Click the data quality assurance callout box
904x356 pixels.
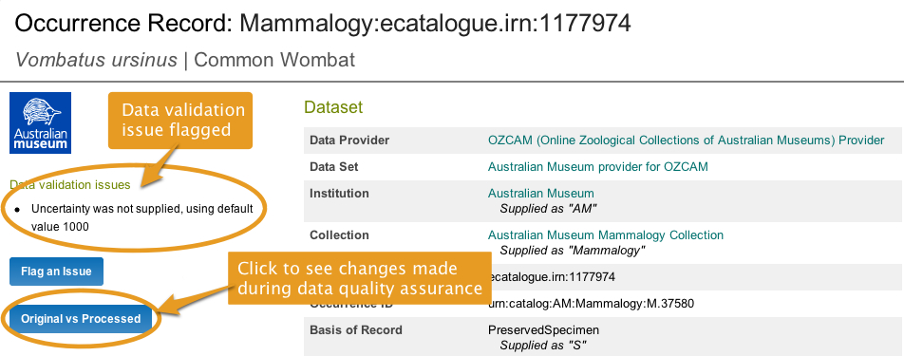(360, 279)
